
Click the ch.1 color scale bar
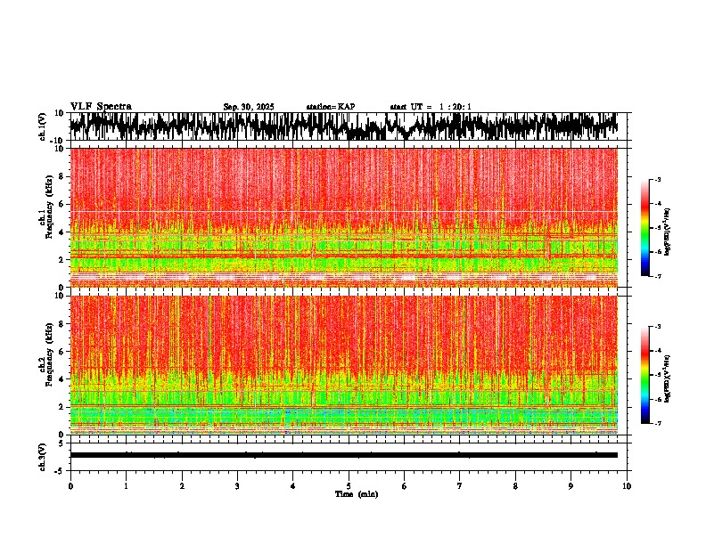(x=645, y=228)
